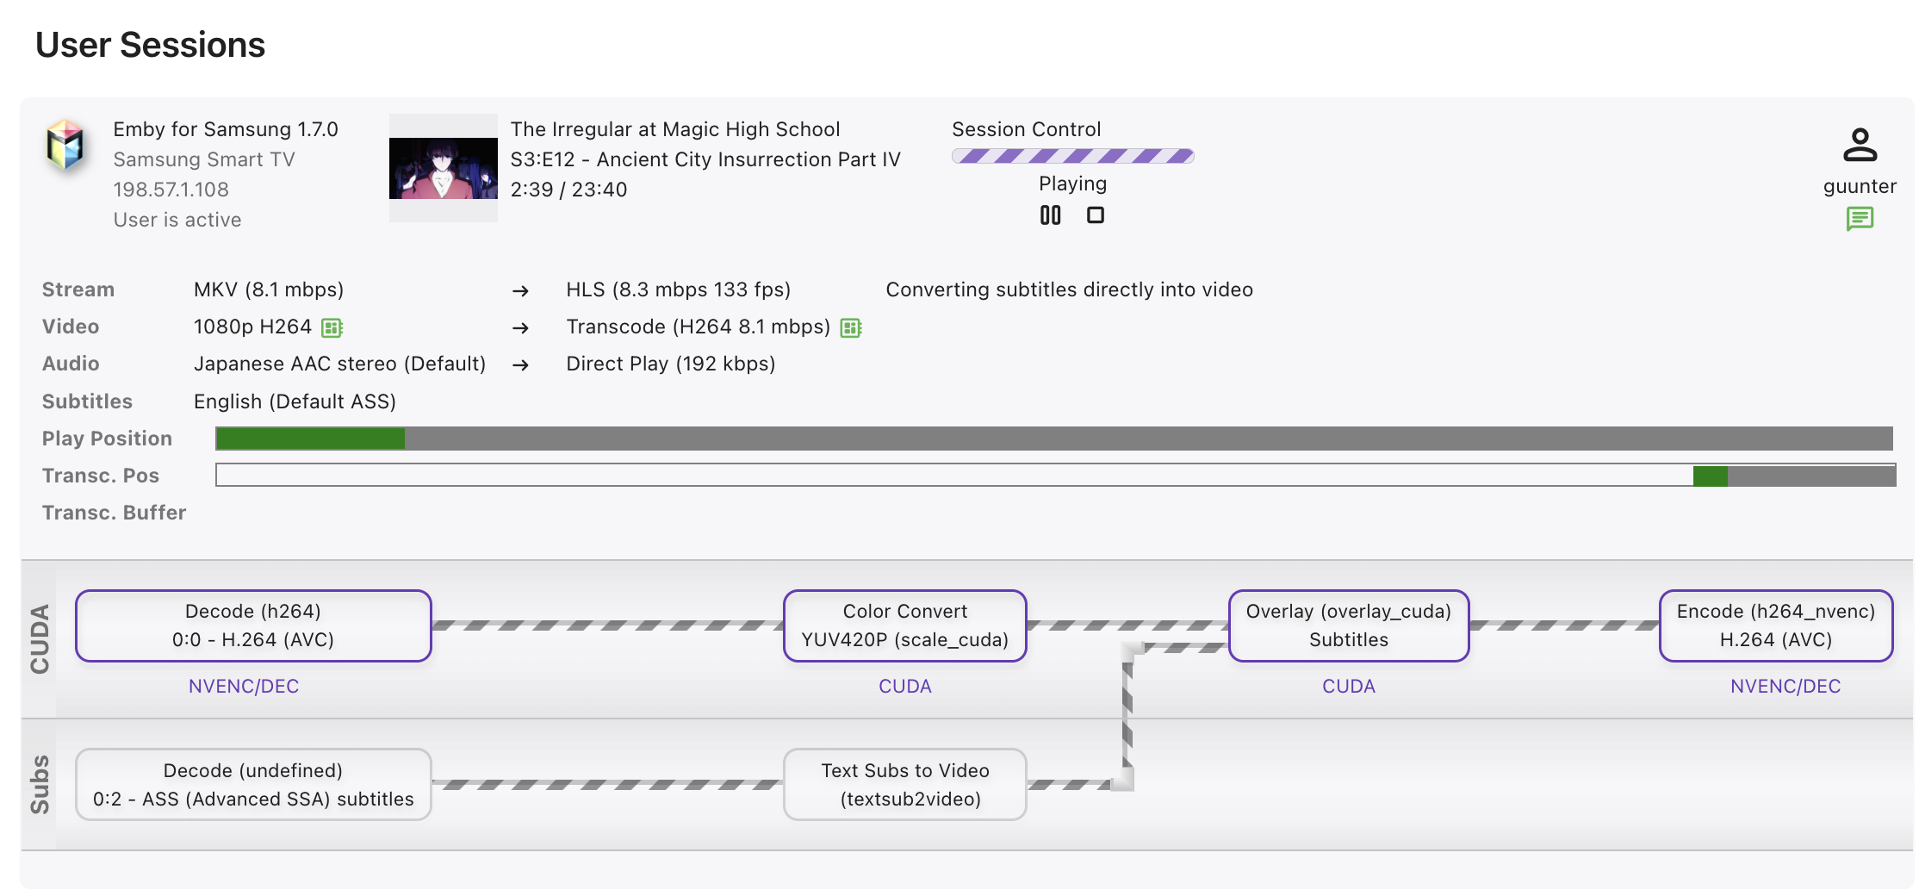The width and height of the screenshot is (1919, 896).
Task: Click 'Japanese AAC stereo (Default)' audio source
Action: pyautogui.click(x=340, y=364)
